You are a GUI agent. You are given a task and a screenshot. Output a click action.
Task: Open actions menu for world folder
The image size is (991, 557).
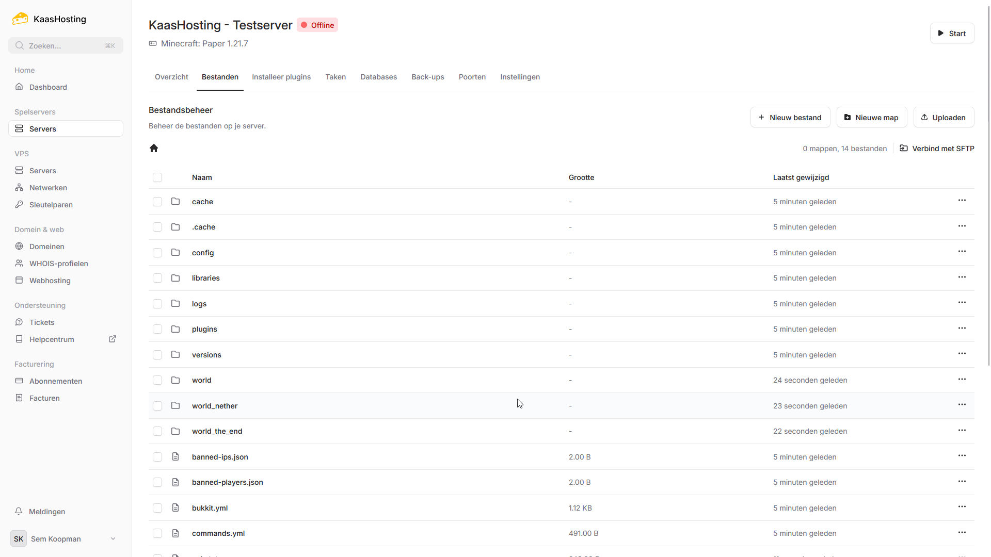pyautogui.click(x=962, y=380)
